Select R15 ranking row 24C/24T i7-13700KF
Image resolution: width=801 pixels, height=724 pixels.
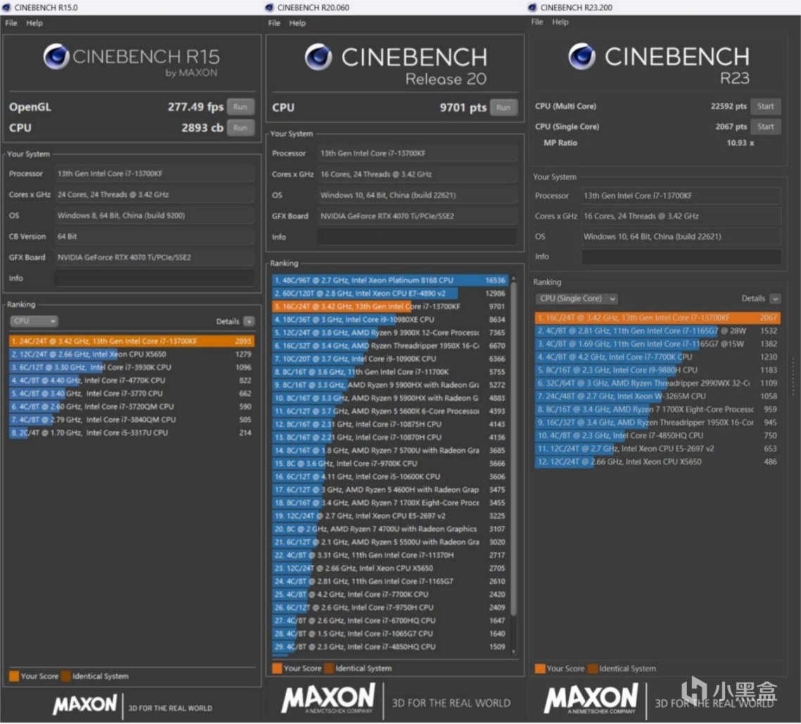[132, 341]
